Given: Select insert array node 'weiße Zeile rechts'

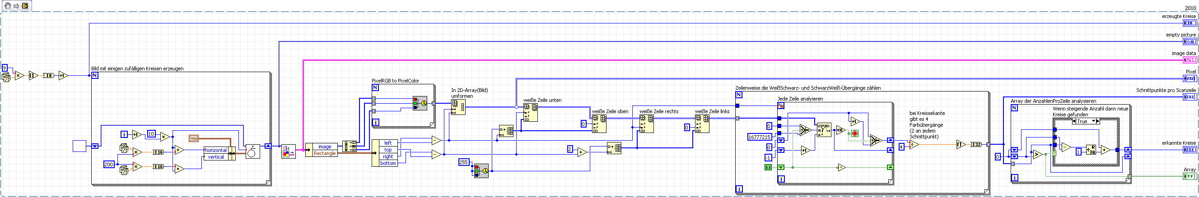Looking at the screenshot, I should click(x=647, y=124).
